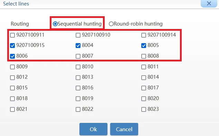The width and height of the screenshot is (219, 136).
Task: Check the 8017 line checkbox
Action: tap(144, 88)
